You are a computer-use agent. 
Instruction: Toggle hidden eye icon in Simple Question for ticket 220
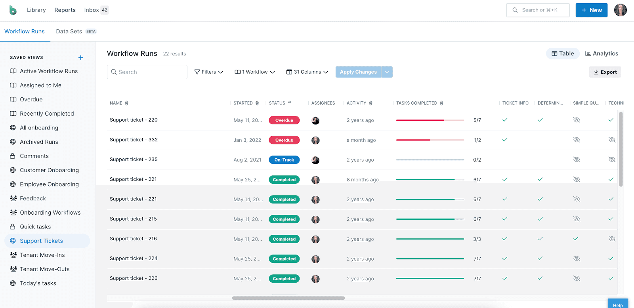(577, 120)
